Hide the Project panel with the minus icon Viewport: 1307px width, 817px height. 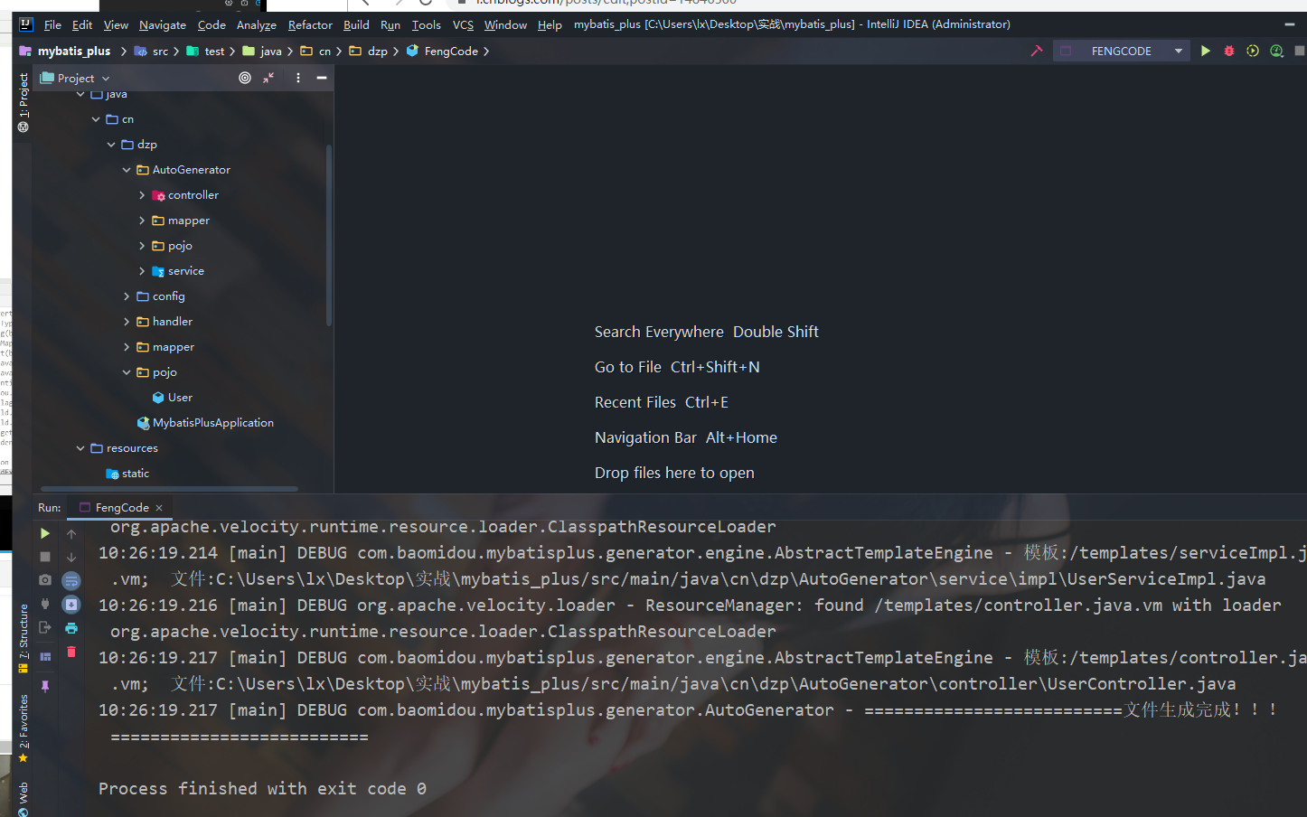click(x=321, y=78)
